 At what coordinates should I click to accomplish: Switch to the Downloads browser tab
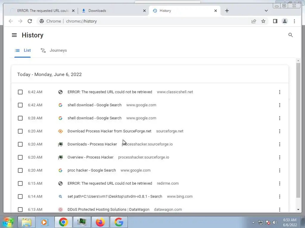coord(113,11)
